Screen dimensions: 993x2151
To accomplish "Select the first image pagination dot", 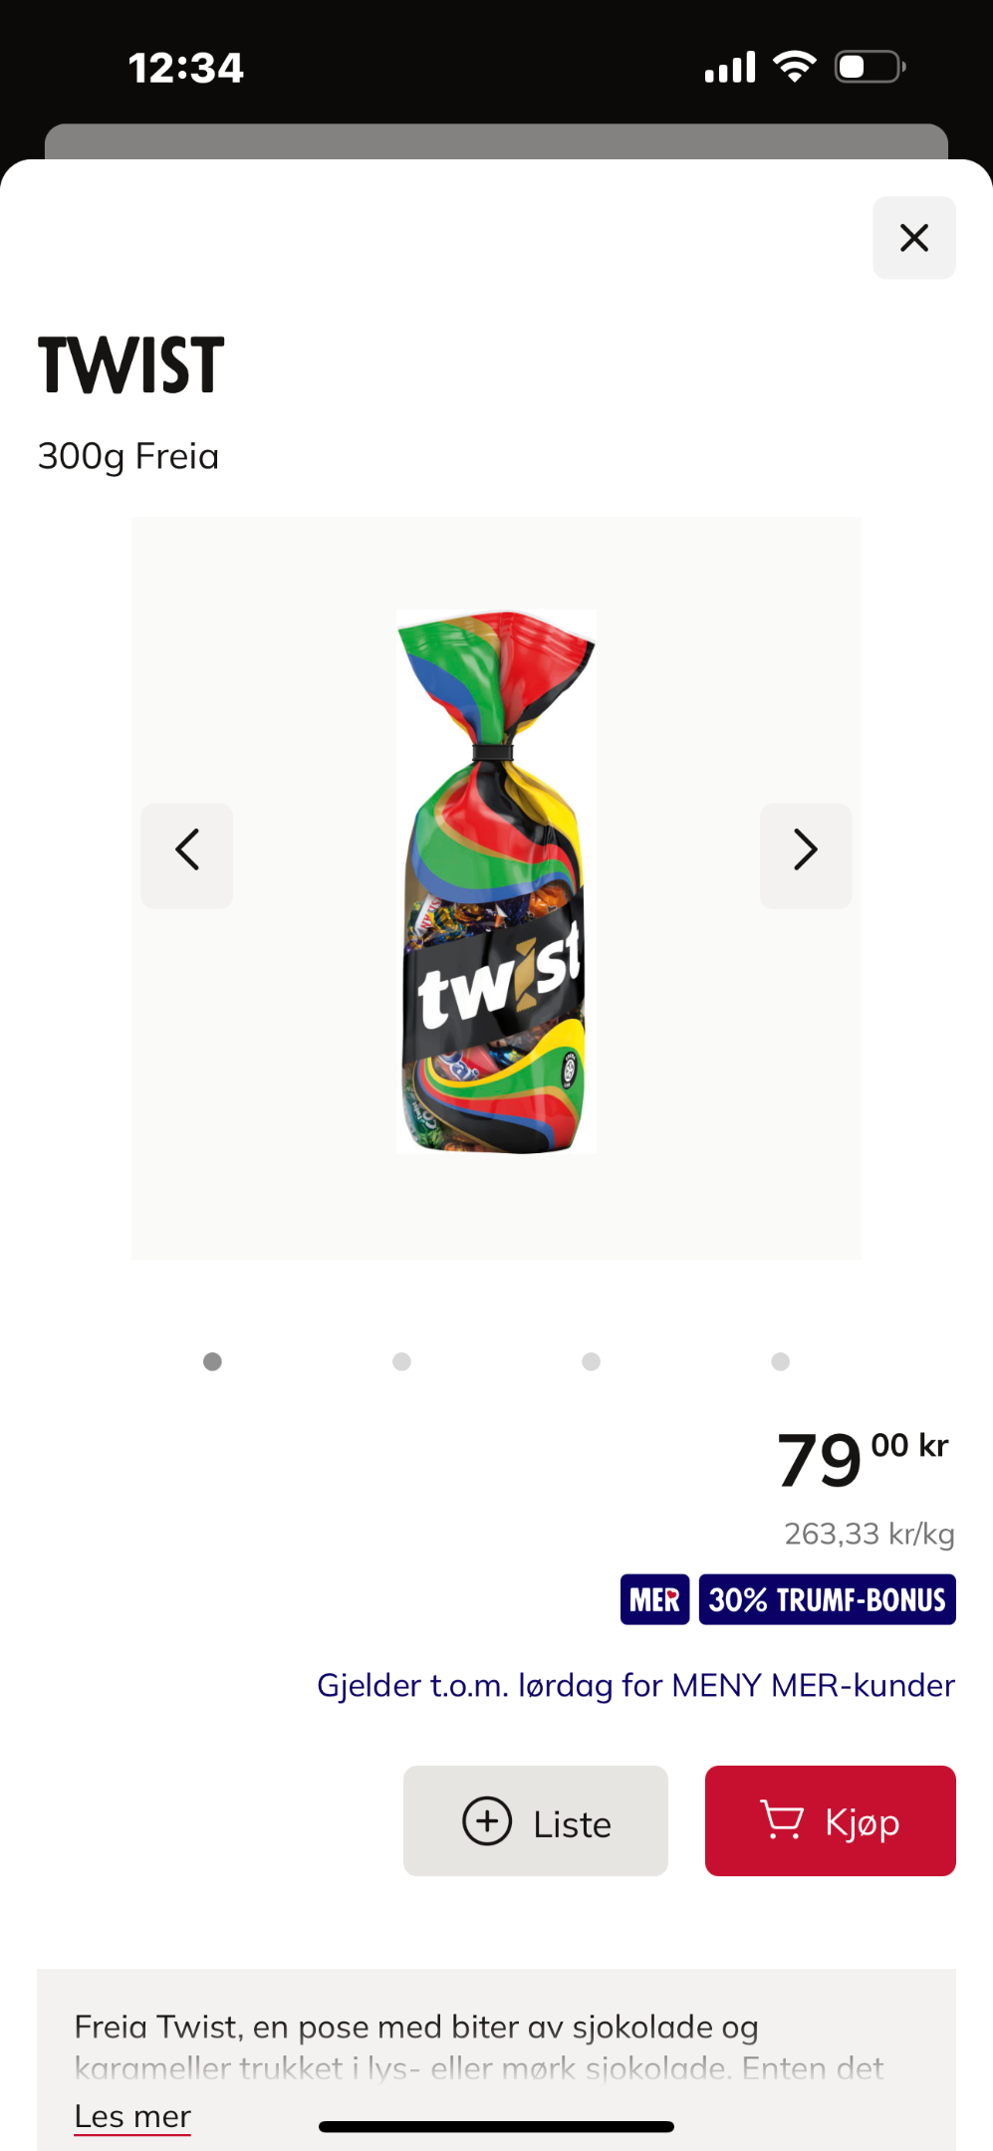I will pyautogui.click(x=212, y=1361).
